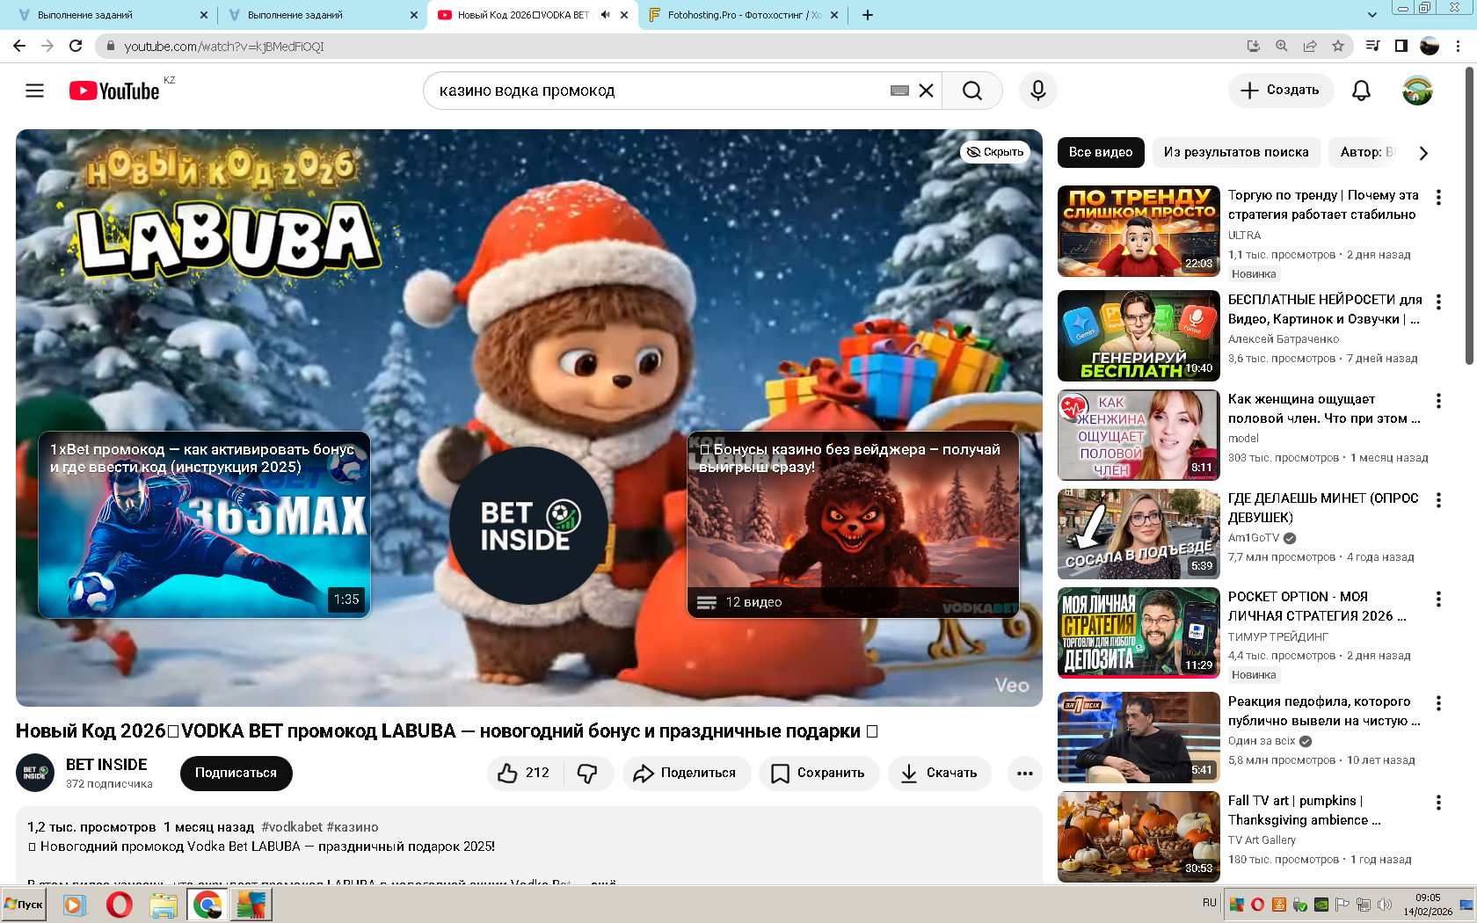Screen dimensions: 1477x923
Task: Start voice search with the microphone
Action: click(1038, 91)
